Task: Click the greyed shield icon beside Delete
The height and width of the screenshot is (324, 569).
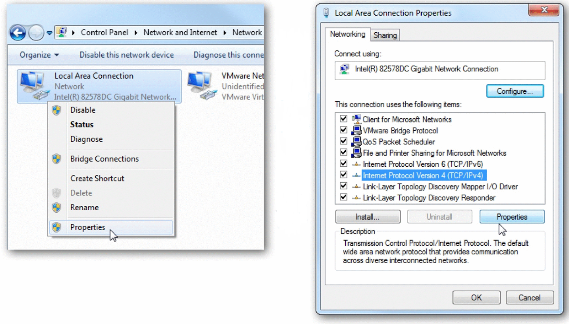Action: (x=57, y=193)
